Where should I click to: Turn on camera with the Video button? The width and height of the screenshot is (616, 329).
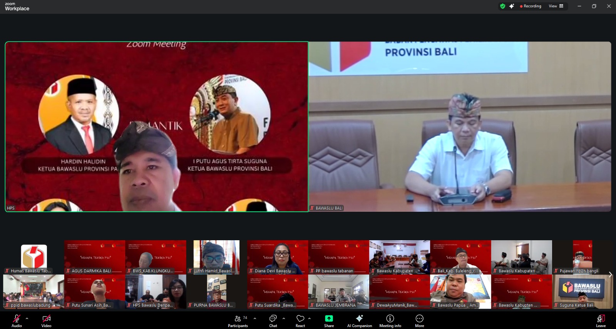point(46,321)
